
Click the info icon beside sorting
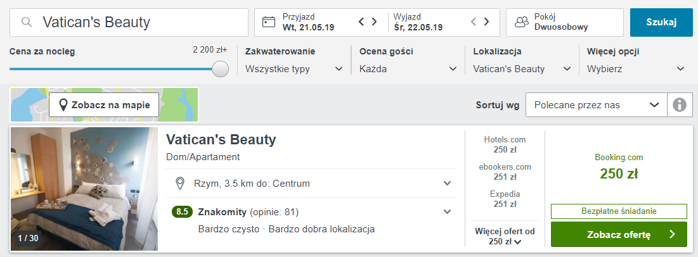point(680,105)
